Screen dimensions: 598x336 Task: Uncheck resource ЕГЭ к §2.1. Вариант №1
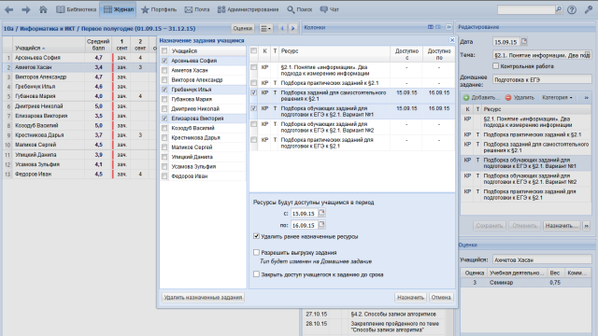coord(253,108)
